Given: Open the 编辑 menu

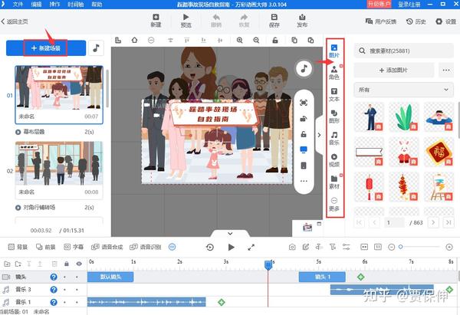Looking at the screenshot, I should pyautogui.click(x=36, y=5).
